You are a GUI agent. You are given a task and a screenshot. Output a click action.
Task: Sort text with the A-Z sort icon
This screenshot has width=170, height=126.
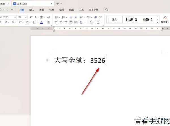pyautogui.click(x=95, y=17)
